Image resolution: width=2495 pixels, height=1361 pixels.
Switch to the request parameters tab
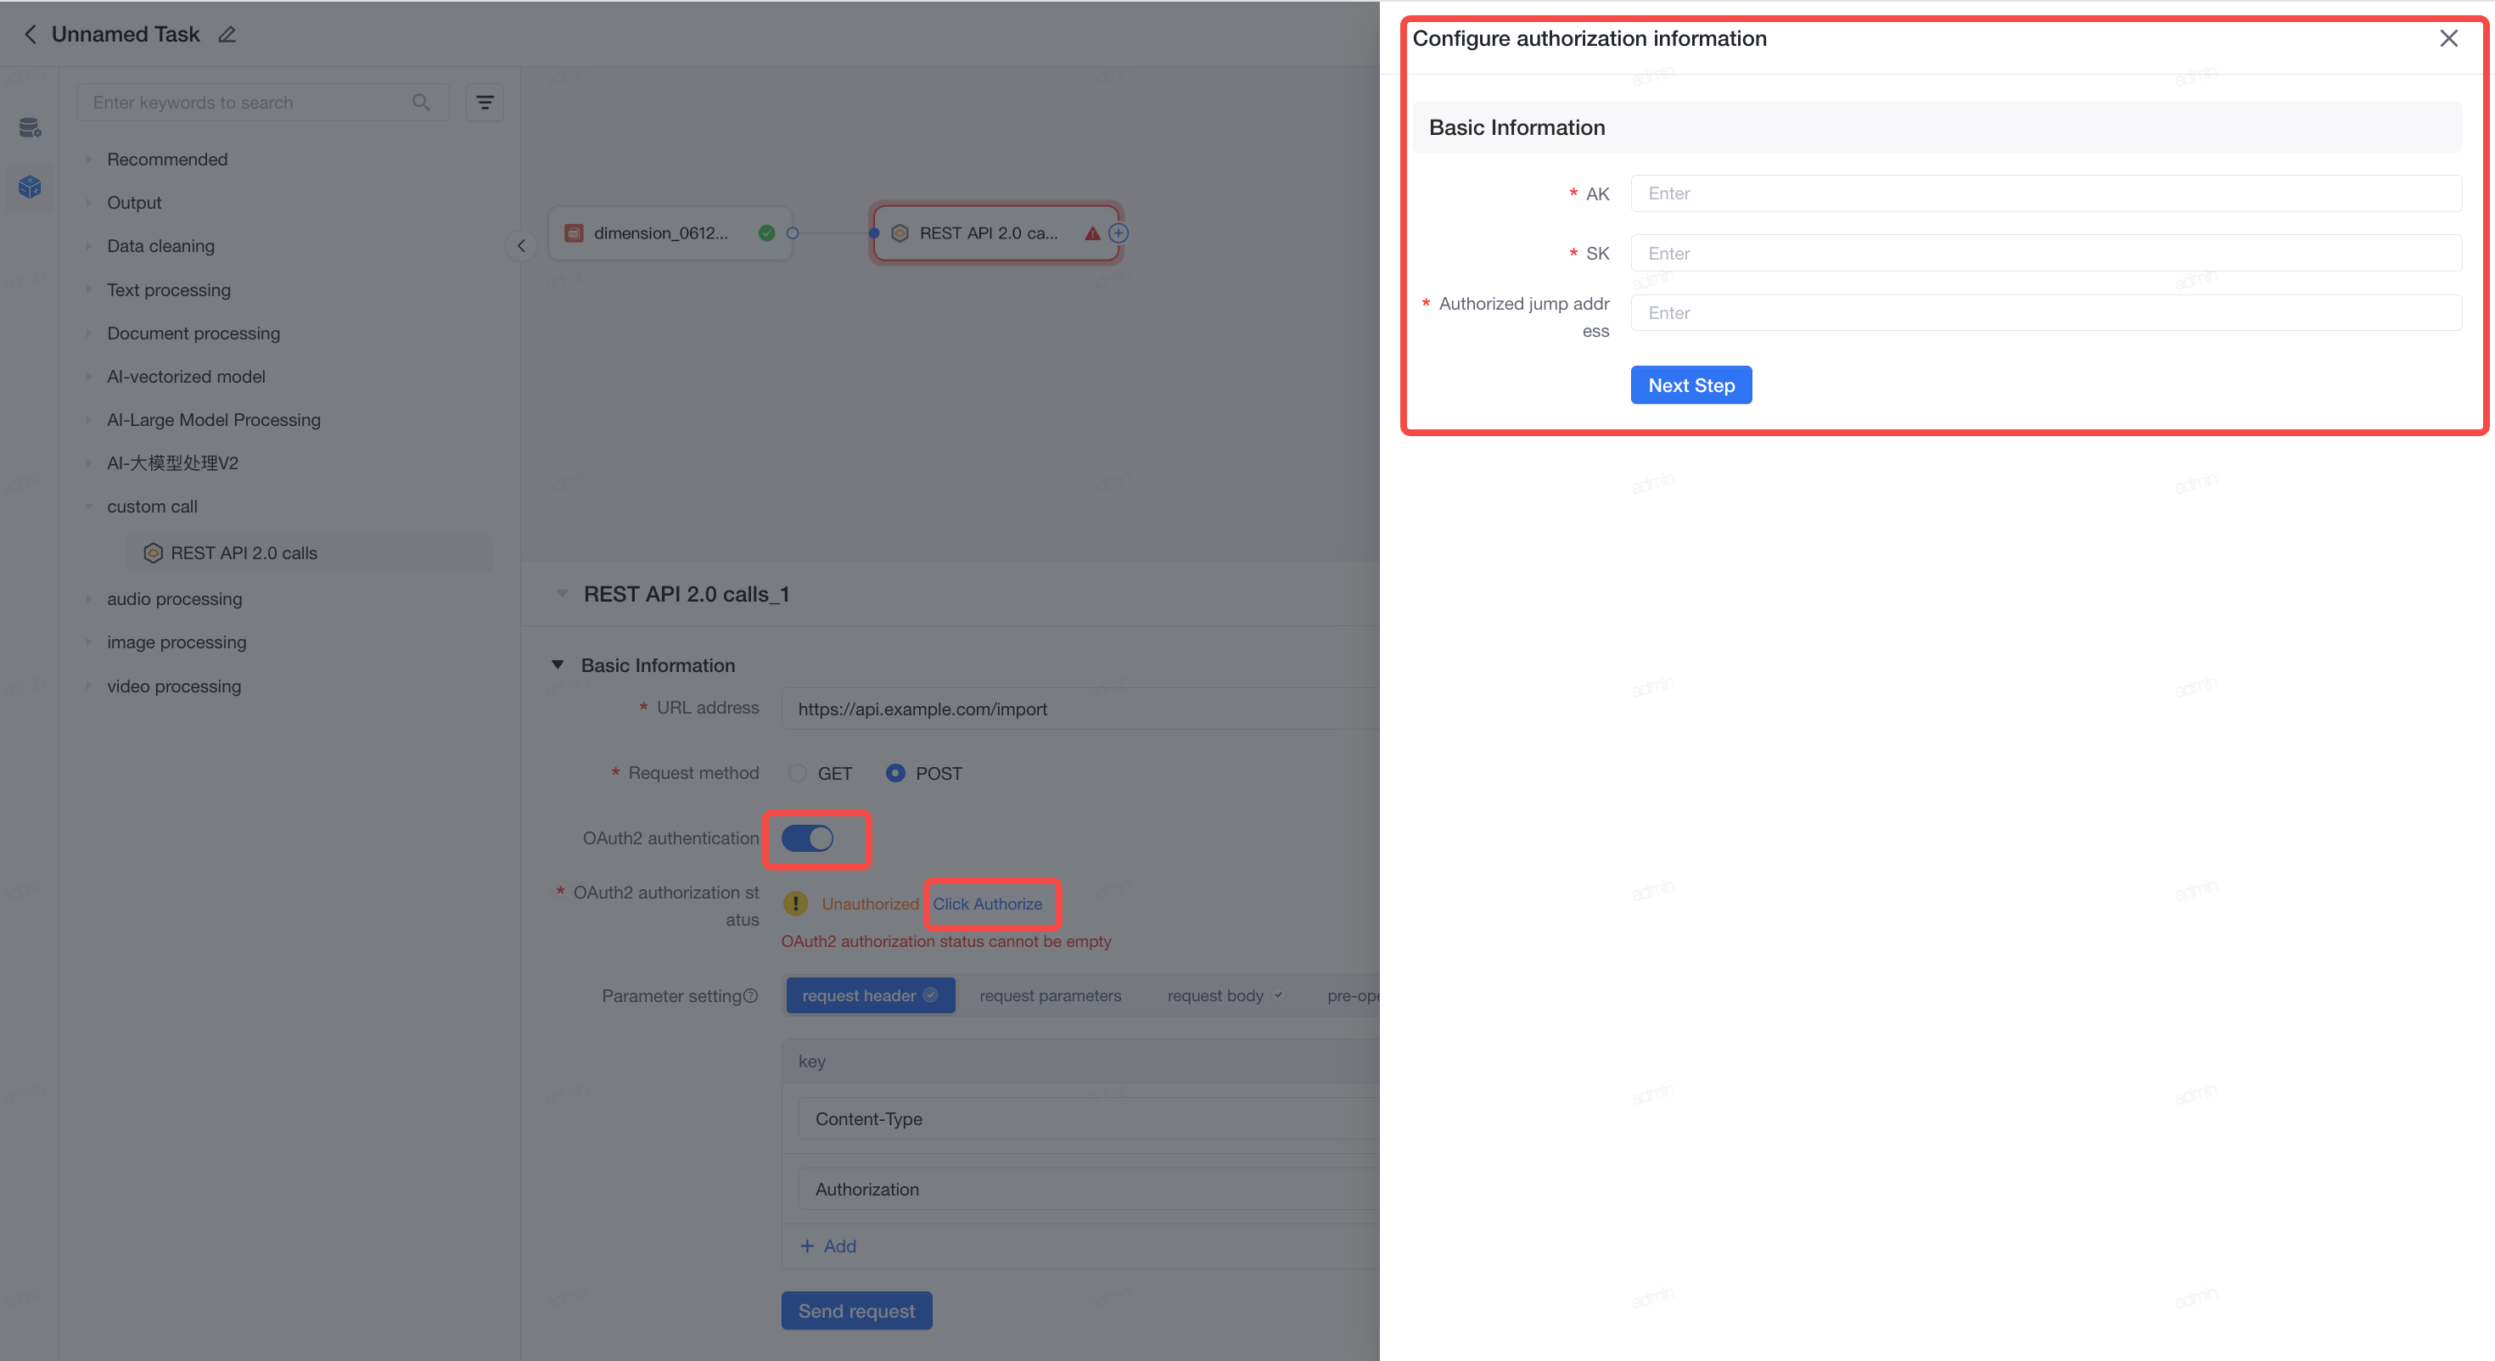[x=1050, y=996]
